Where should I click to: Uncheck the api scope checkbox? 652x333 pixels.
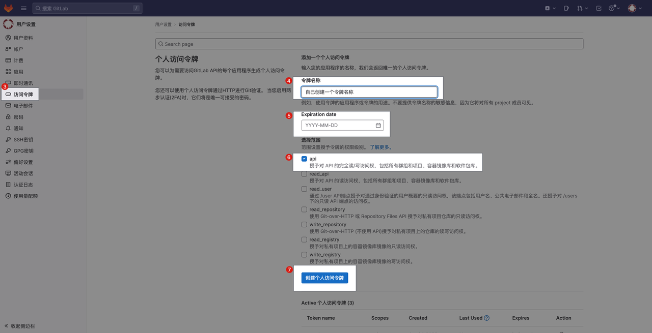(x=304, y=159)
